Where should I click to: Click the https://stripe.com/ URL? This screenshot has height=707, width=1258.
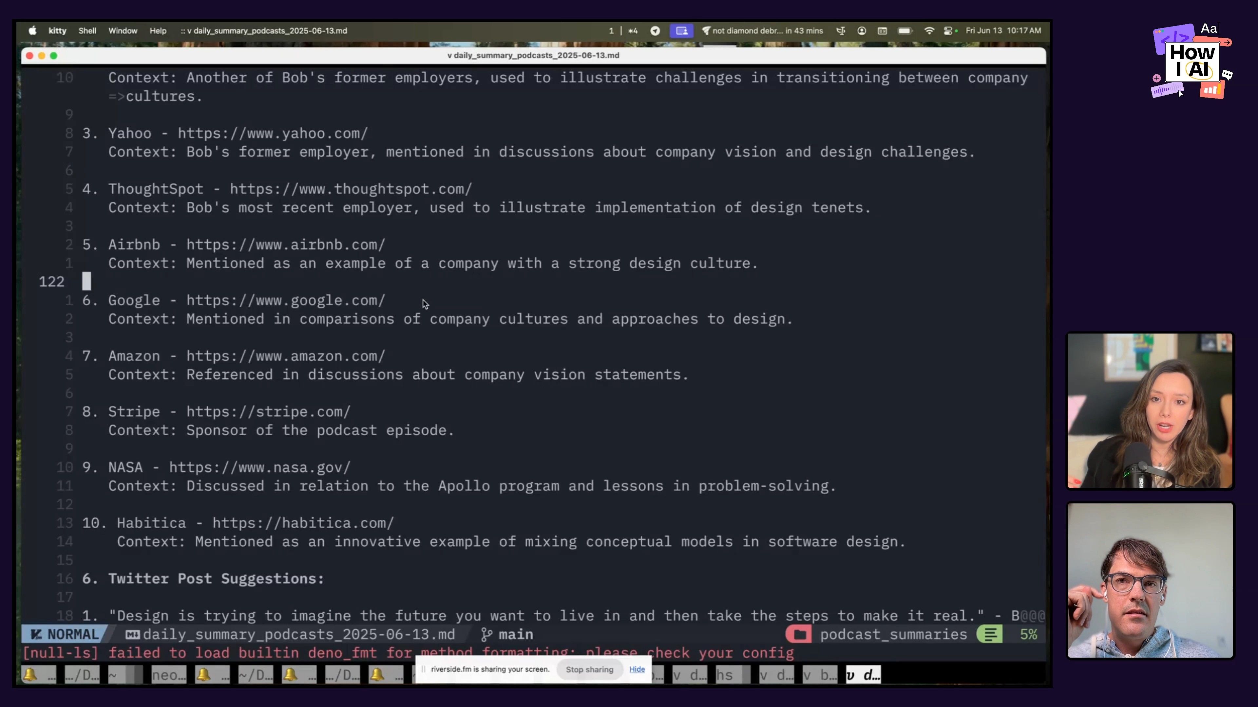268,412
